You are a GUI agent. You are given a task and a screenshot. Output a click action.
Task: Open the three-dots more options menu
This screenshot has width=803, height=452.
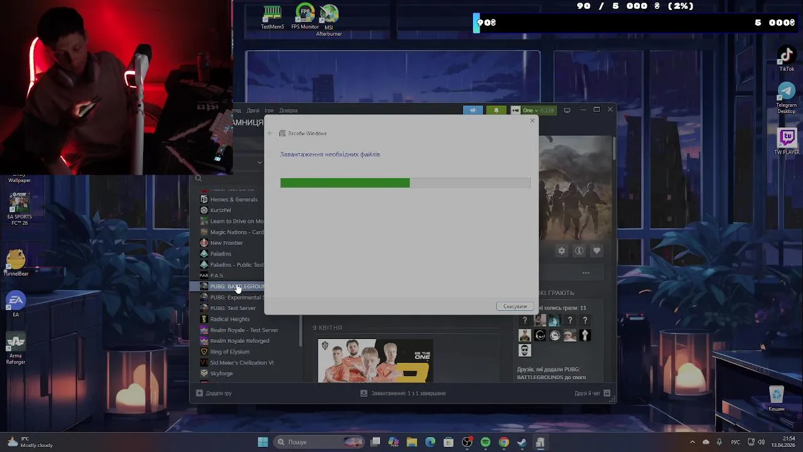pyautogui.click(x=586, y=272)
